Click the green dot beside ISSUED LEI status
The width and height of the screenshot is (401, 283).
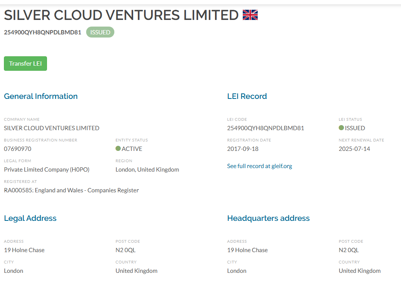pos(341,127)
